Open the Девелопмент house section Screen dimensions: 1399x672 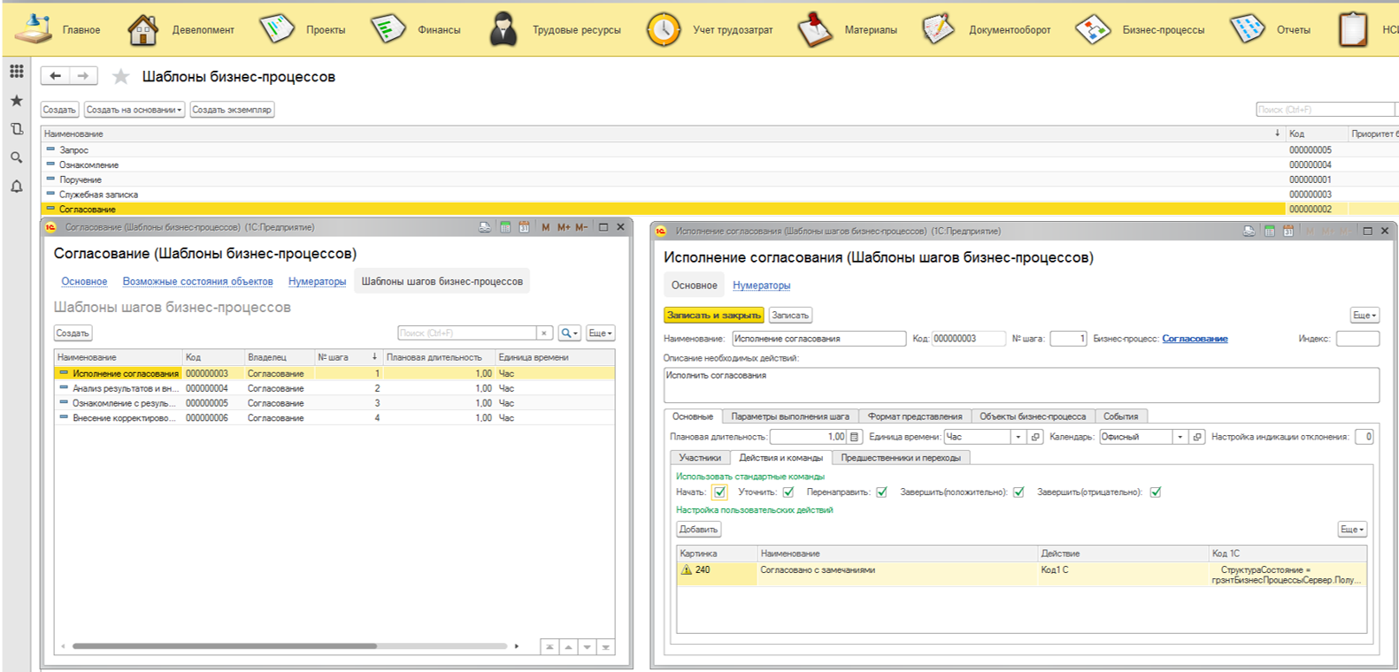181,30
